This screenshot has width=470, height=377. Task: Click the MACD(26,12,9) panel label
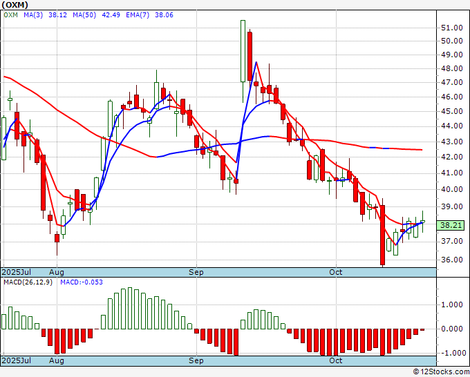click(x=28, y=282)
